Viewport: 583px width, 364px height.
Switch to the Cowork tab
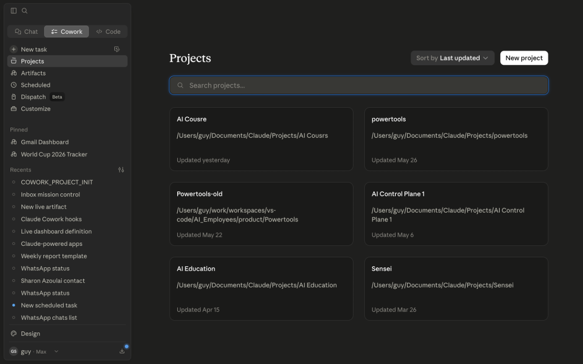pyautogui.click(x=67, y=31)
